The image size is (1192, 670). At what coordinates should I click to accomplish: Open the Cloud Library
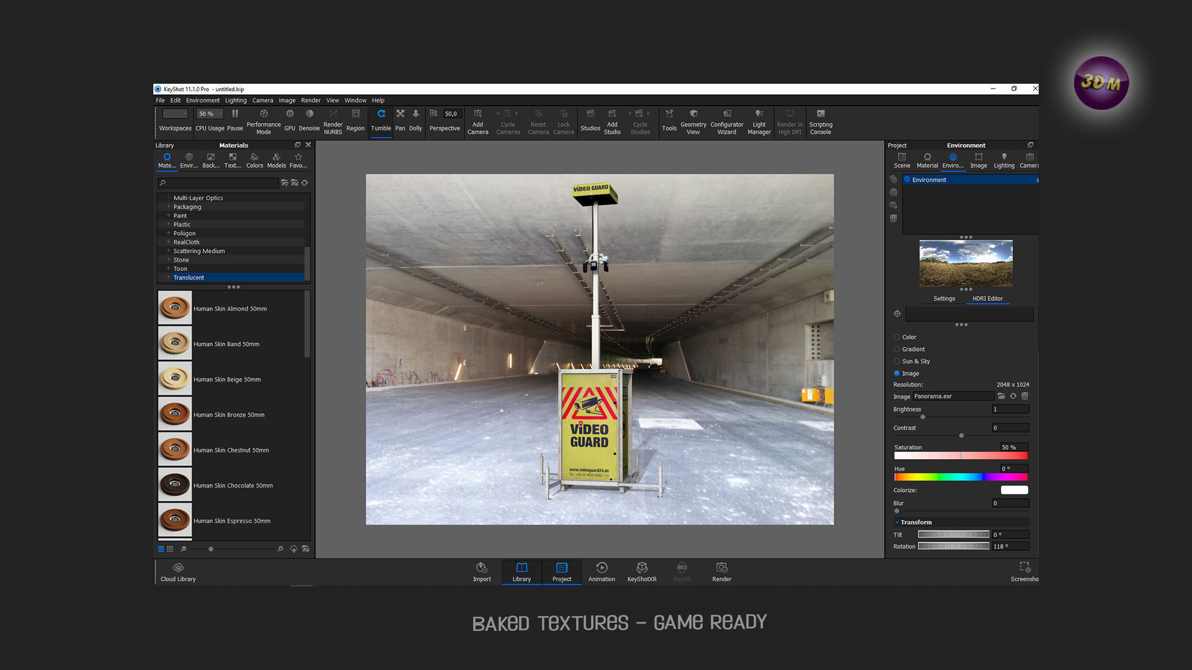[x=178, y=571]
